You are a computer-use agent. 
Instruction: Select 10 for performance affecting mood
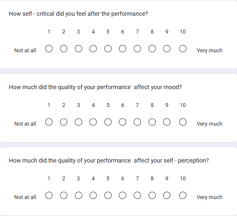coord(183,122)
